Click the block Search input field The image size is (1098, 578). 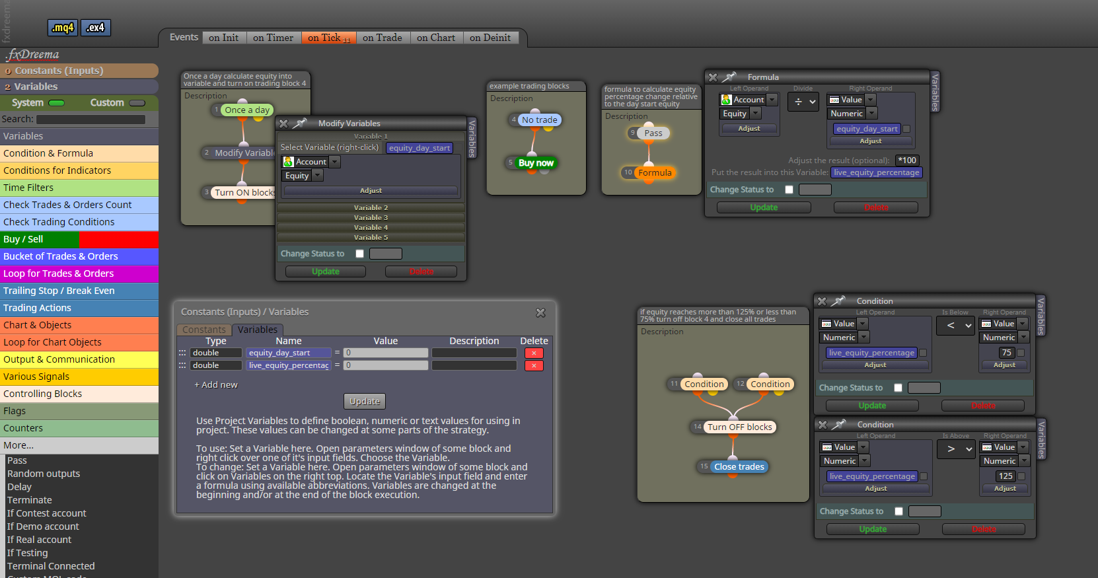click(91, 120)
